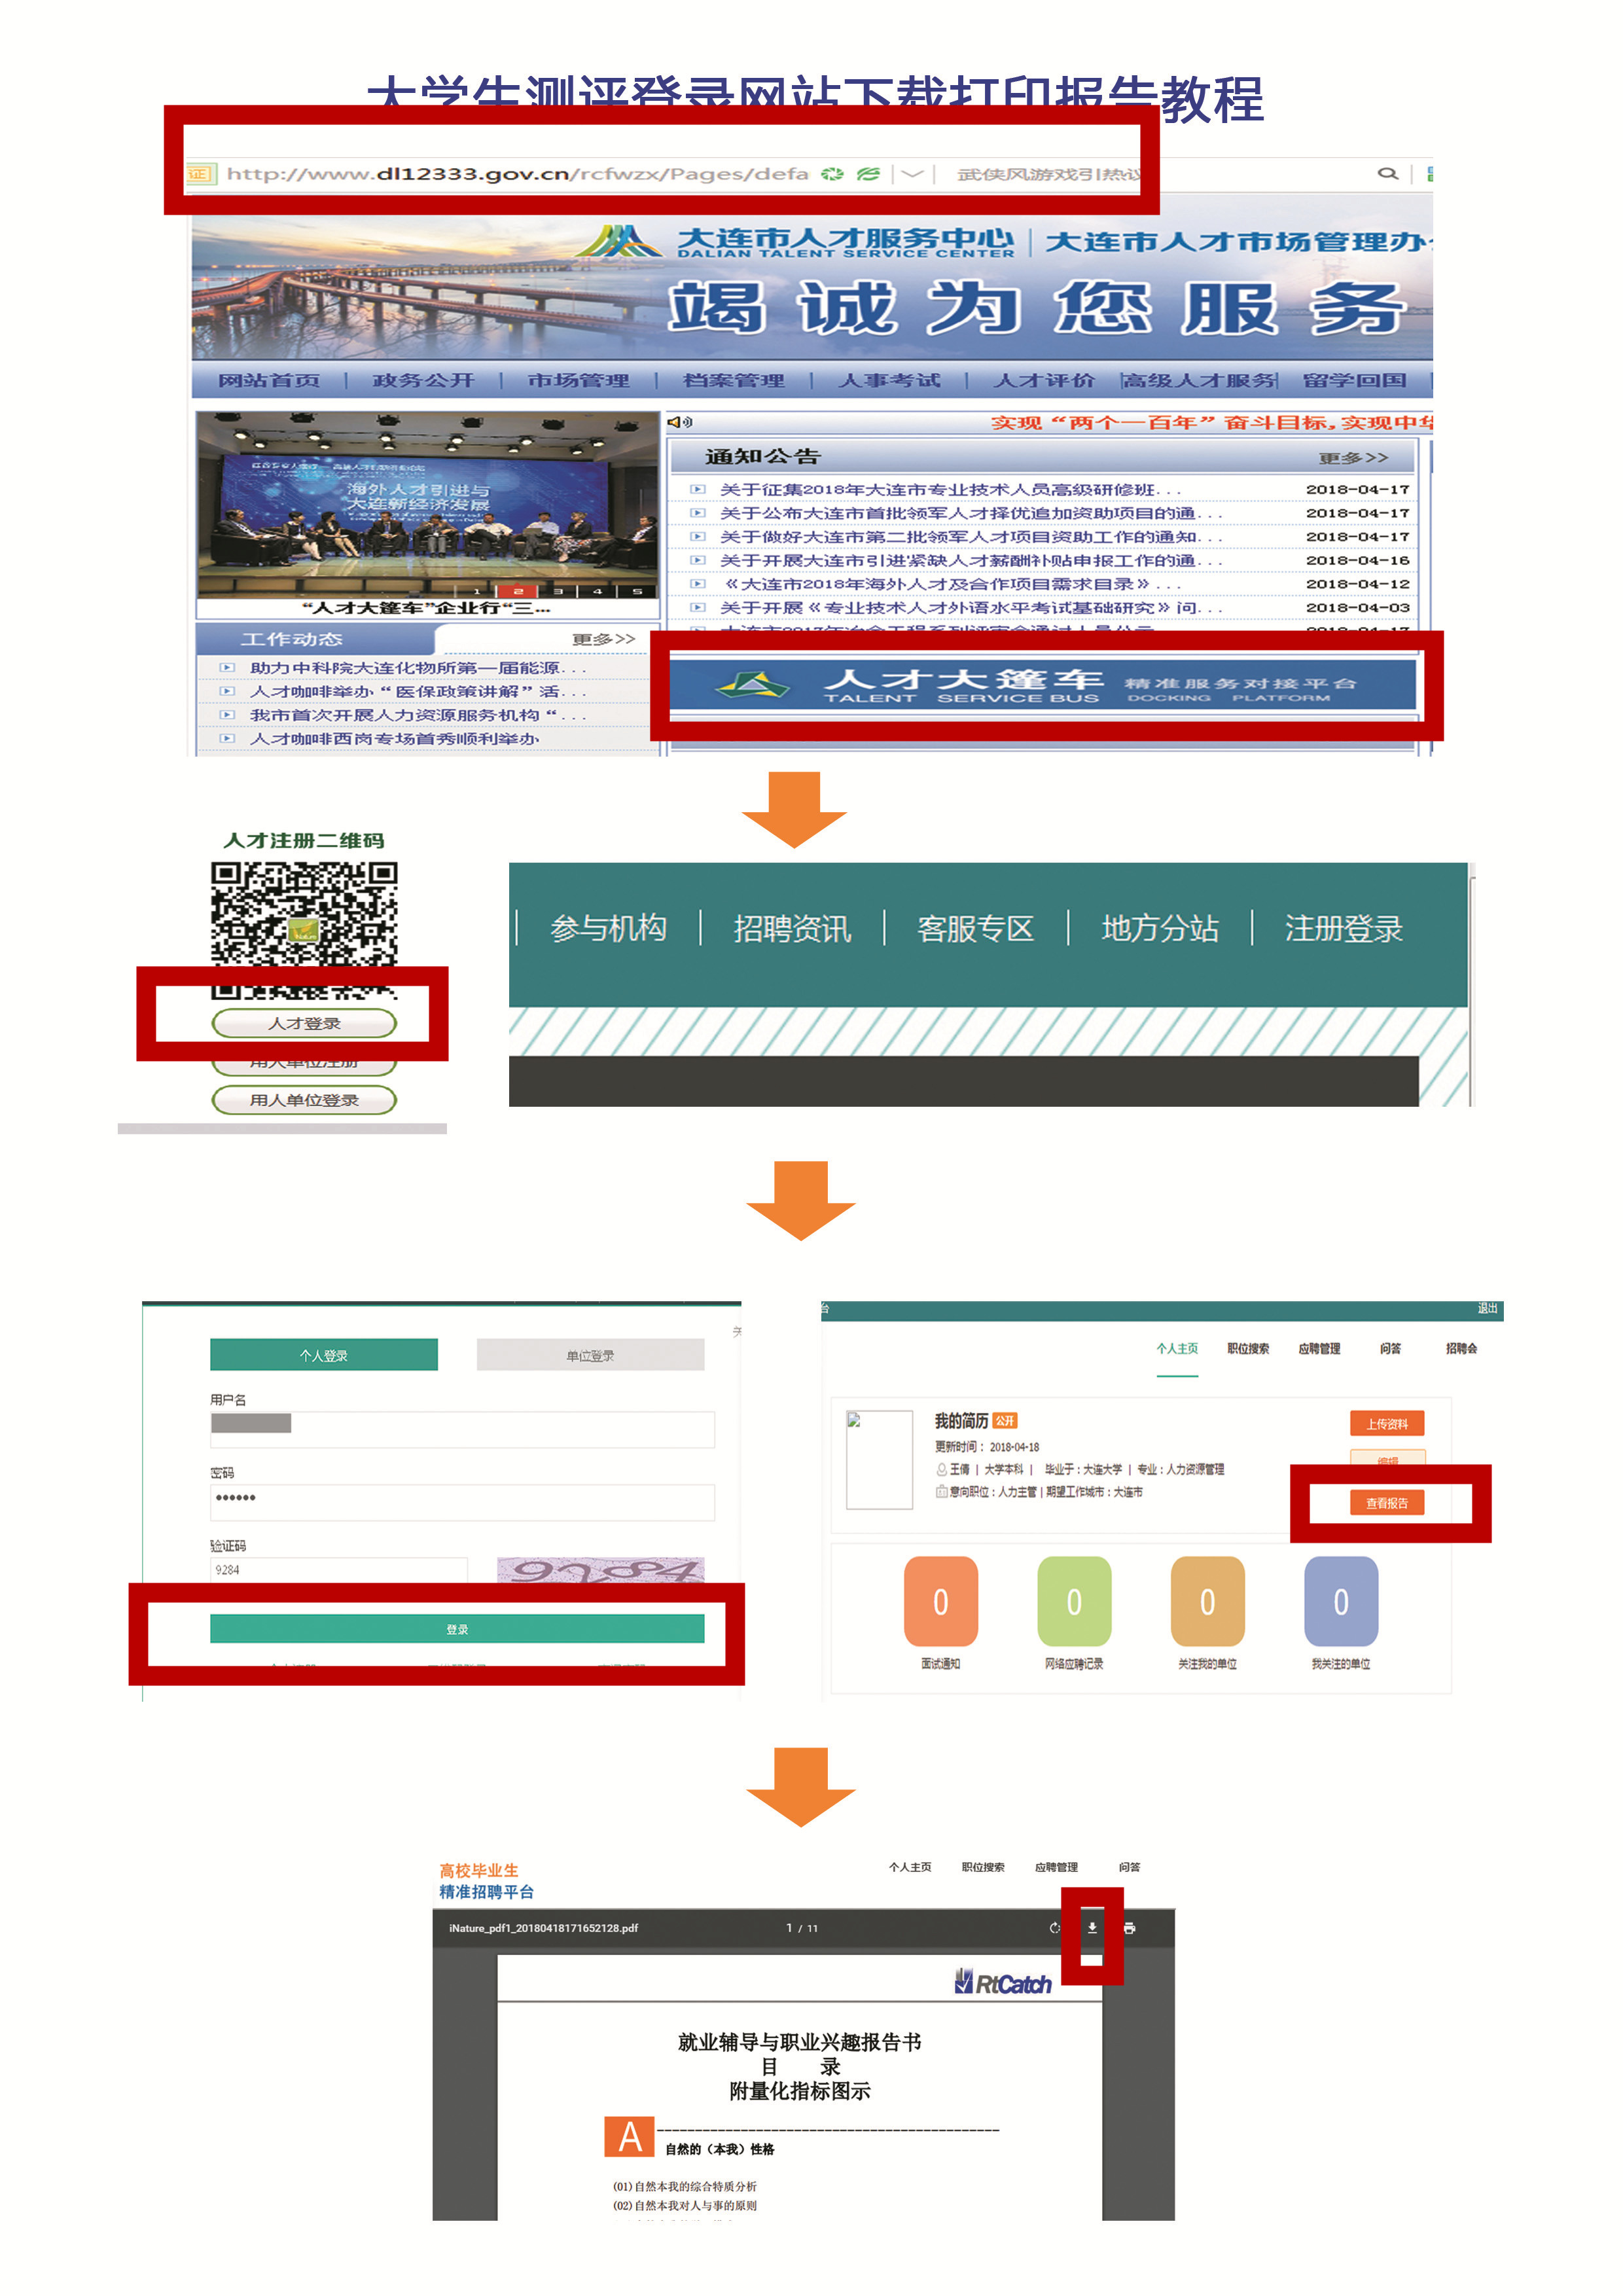Switch to 单位登录 login tab
The width and height of the screenshot is (1623, 2296).
(590, 1355)
